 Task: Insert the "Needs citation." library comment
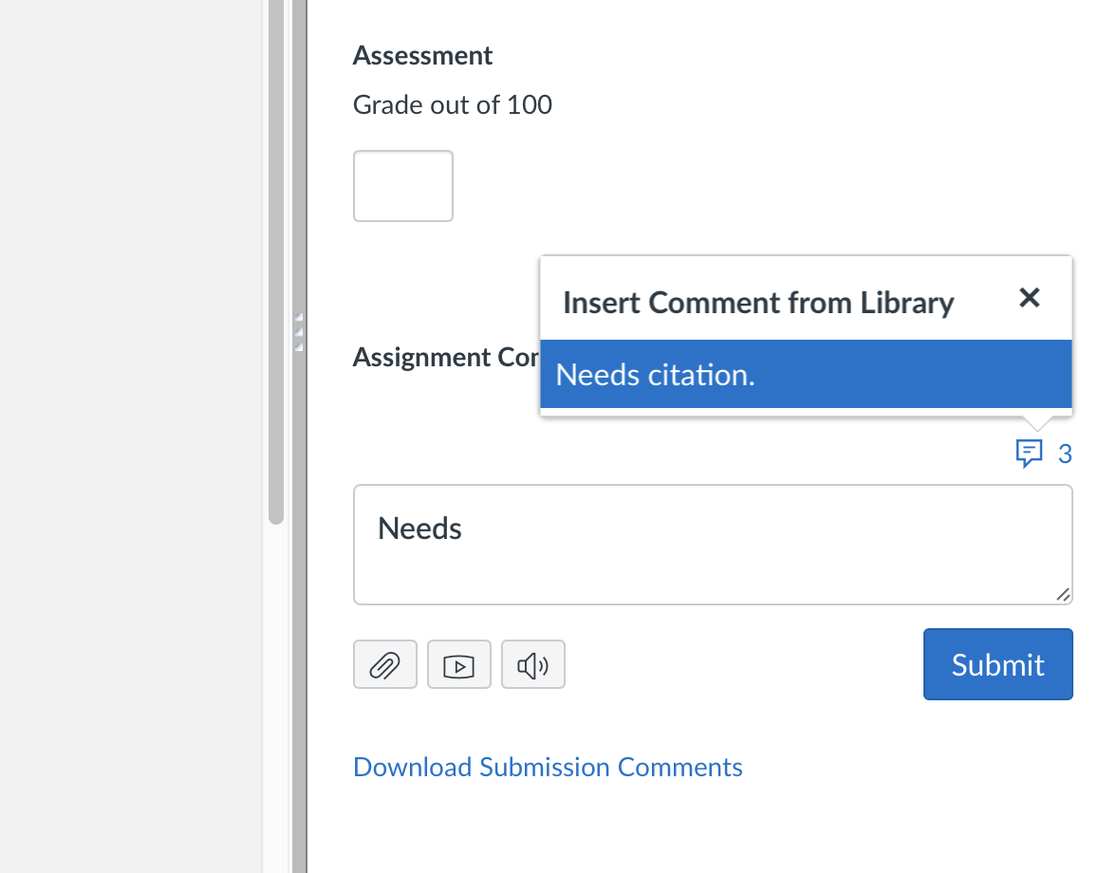click(x=805, y=374)
